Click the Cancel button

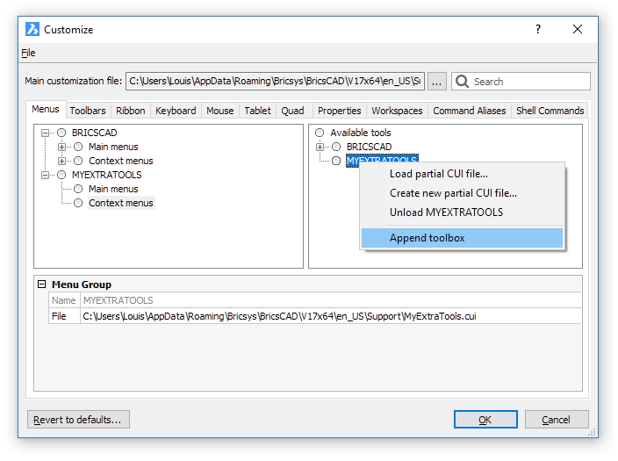click(557, 420)
